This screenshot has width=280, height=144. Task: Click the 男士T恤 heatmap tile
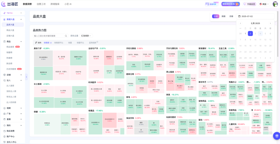[170, 82]
